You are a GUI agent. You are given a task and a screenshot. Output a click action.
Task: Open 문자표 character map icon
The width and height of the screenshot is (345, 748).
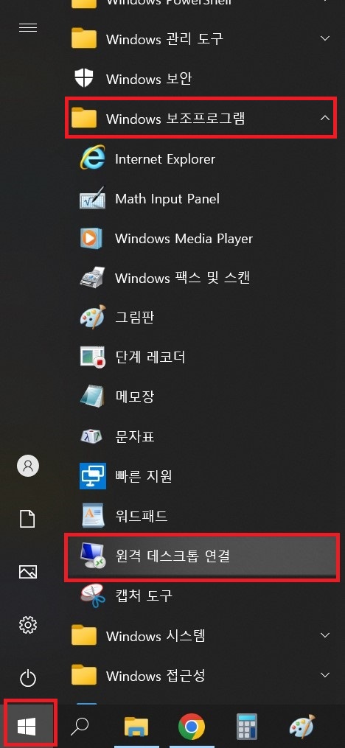pyautogui.click(x=91, y=436)
